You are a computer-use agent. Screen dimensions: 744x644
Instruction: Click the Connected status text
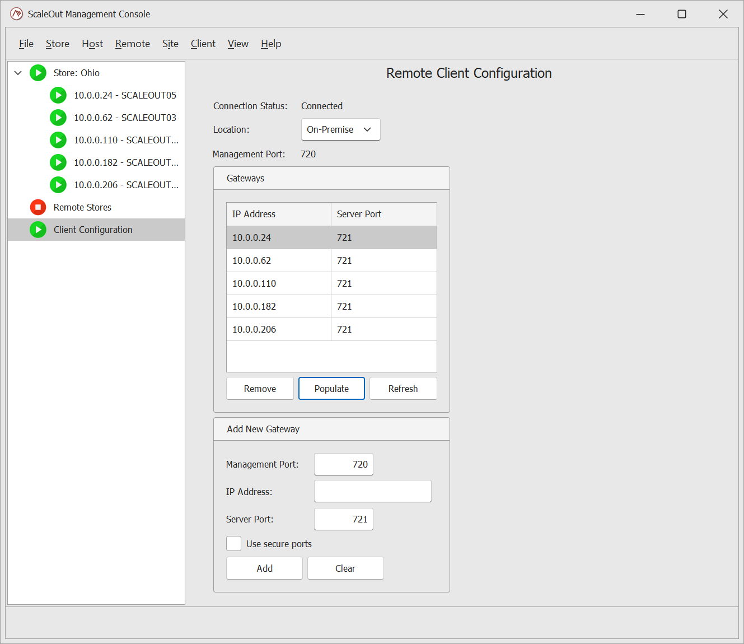322,106
